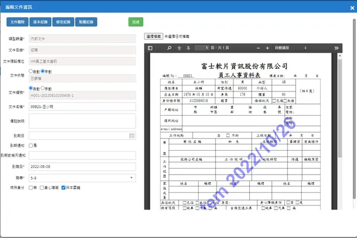The width and height of the screenshot is (357, 238).
Task: Tick the 到期通知 是 checkbox
Action: pos(31,145)
